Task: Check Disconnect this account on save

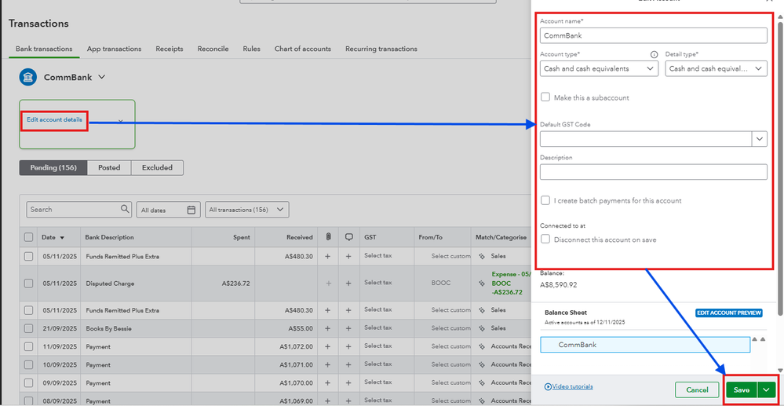Action: [545, 240]
